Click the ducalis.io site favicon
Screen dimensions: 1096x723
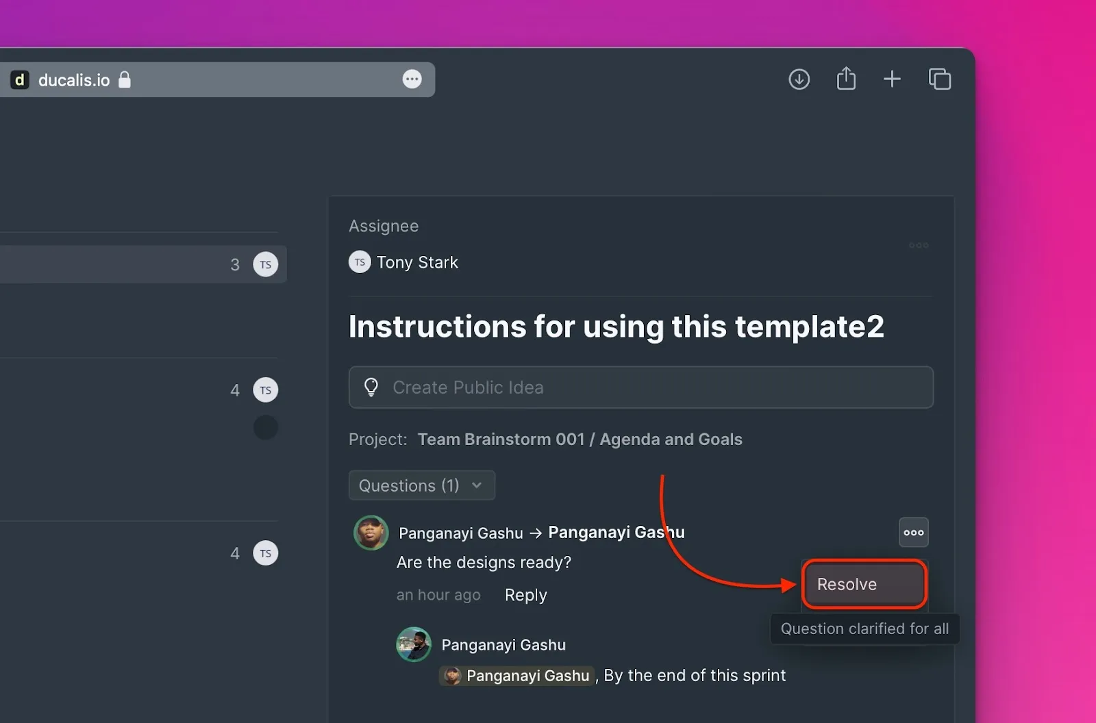(20, 80)
